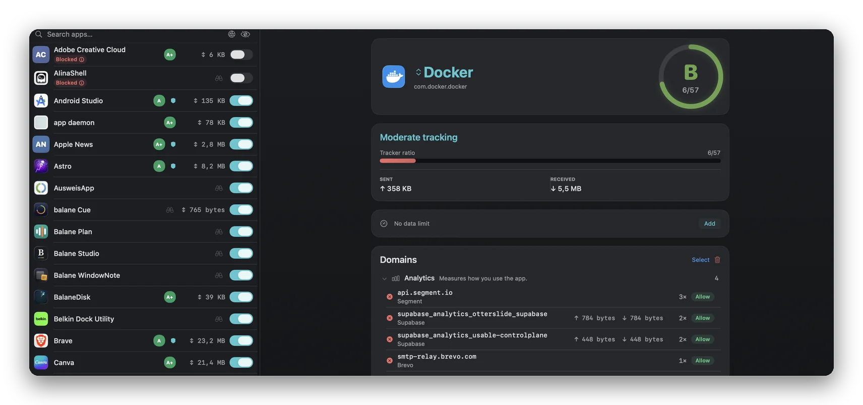This screenshot has width=863, height=405.
Task: Allow supabase_analytics_otterslide_supabase
Action: [x=702, y=318]
